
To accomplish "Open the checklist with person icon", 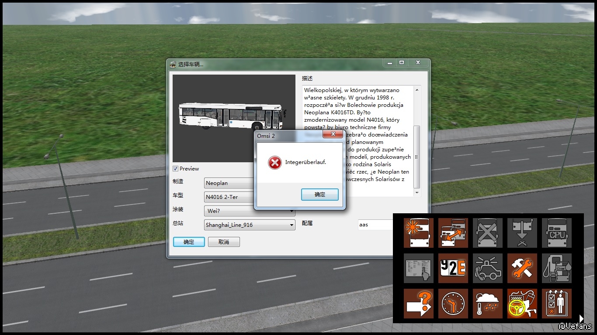I will (557, 304).
